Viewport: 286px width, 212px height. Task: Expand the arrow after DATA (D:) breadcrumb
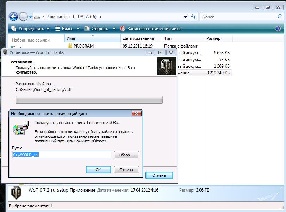pos(100,17)
